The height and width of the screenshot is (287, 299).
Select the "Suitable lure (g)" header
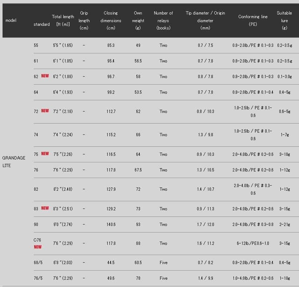click(284, 20)
